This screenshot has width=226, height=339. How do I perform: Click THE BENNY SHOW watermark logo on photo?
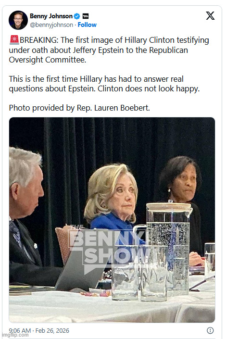click(108, 249)
